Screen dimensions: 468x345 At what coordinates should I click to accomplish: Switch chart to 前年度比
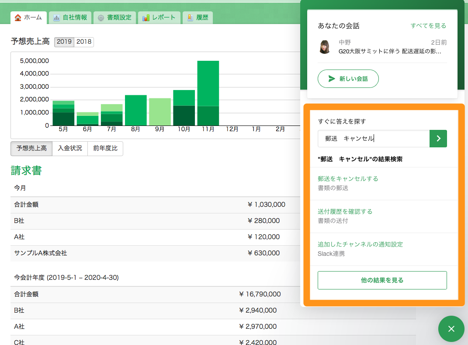pyautogui.click(x=105, y=149)
